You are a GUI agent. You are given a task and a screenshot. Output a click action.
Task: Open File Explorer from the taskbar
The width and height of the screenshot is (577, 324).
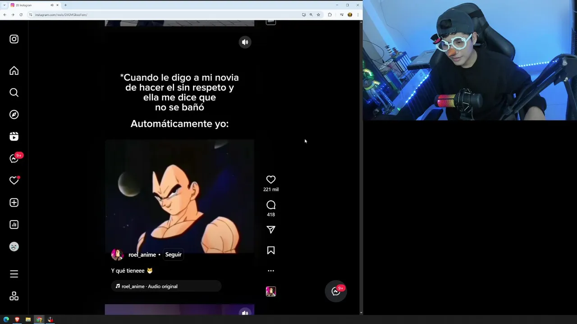[x=28, y=320]
